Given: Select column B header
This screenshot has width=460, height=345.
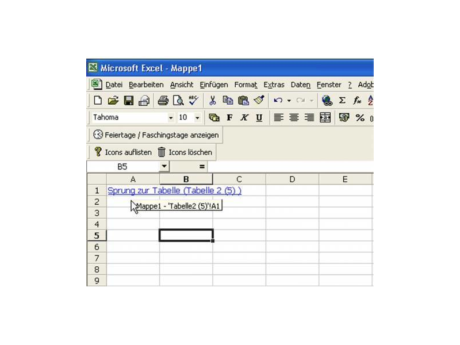Looking at the screenshot, I should [x=186, y=179].
